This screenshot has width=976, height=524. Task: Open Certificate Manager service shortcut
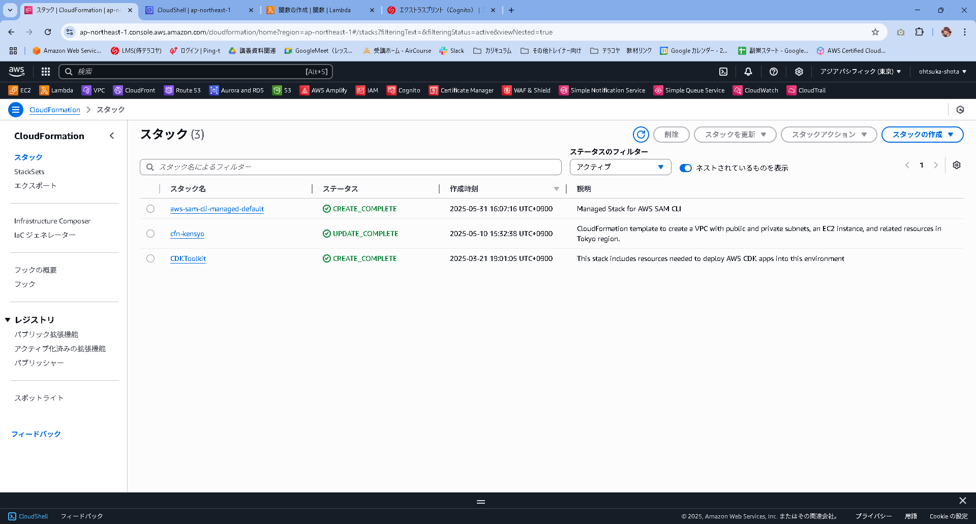tap(462, 90)
